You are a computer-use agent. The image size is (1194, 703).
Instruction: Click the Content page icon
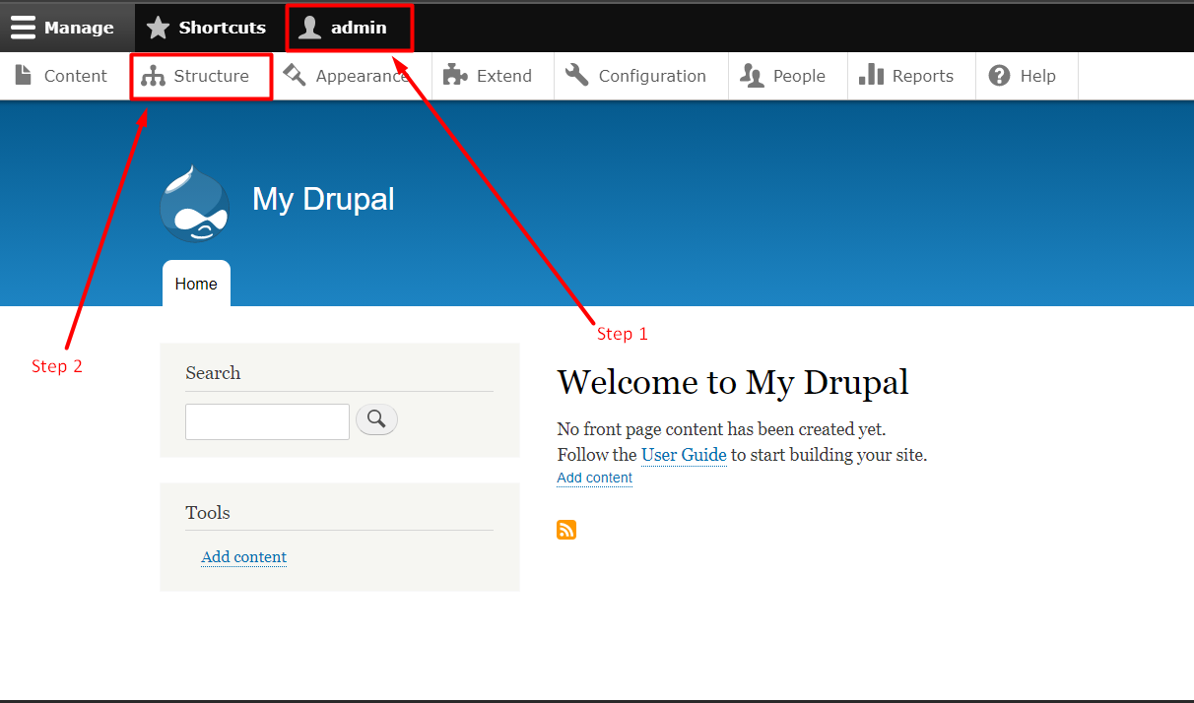pyautogui.click(x=23, y=76)
